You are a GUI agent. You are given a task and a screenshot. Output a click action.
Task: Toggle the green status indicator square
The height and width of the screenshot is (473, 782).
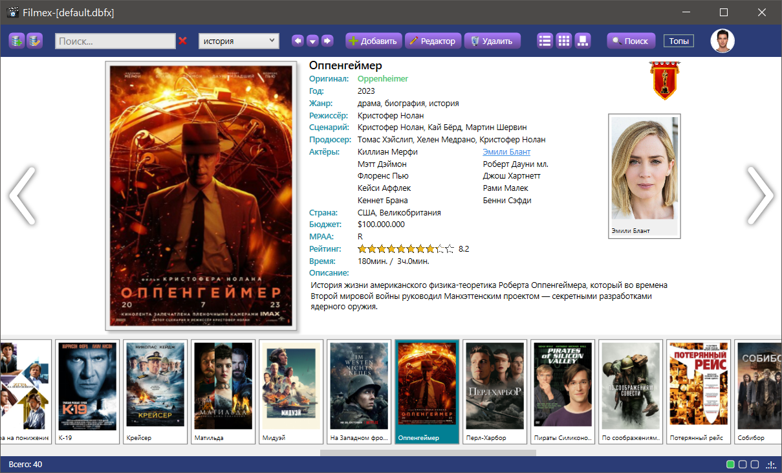(730, 464)
